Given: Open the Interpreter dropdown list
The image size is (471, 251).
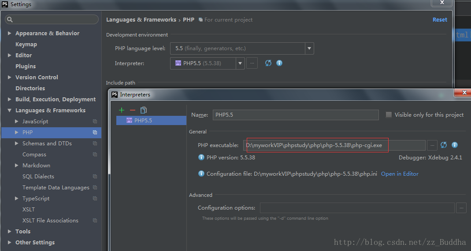Looking at the screenshot, I should click(x=240, y=63).
